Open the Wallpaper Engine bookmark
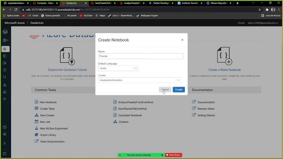Screen dimensions: 283x159 [x=147, y=16]
